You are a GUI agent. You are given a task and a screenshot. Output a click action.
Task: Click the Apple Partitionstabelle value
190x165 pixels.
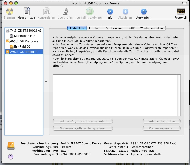point(146,154)
